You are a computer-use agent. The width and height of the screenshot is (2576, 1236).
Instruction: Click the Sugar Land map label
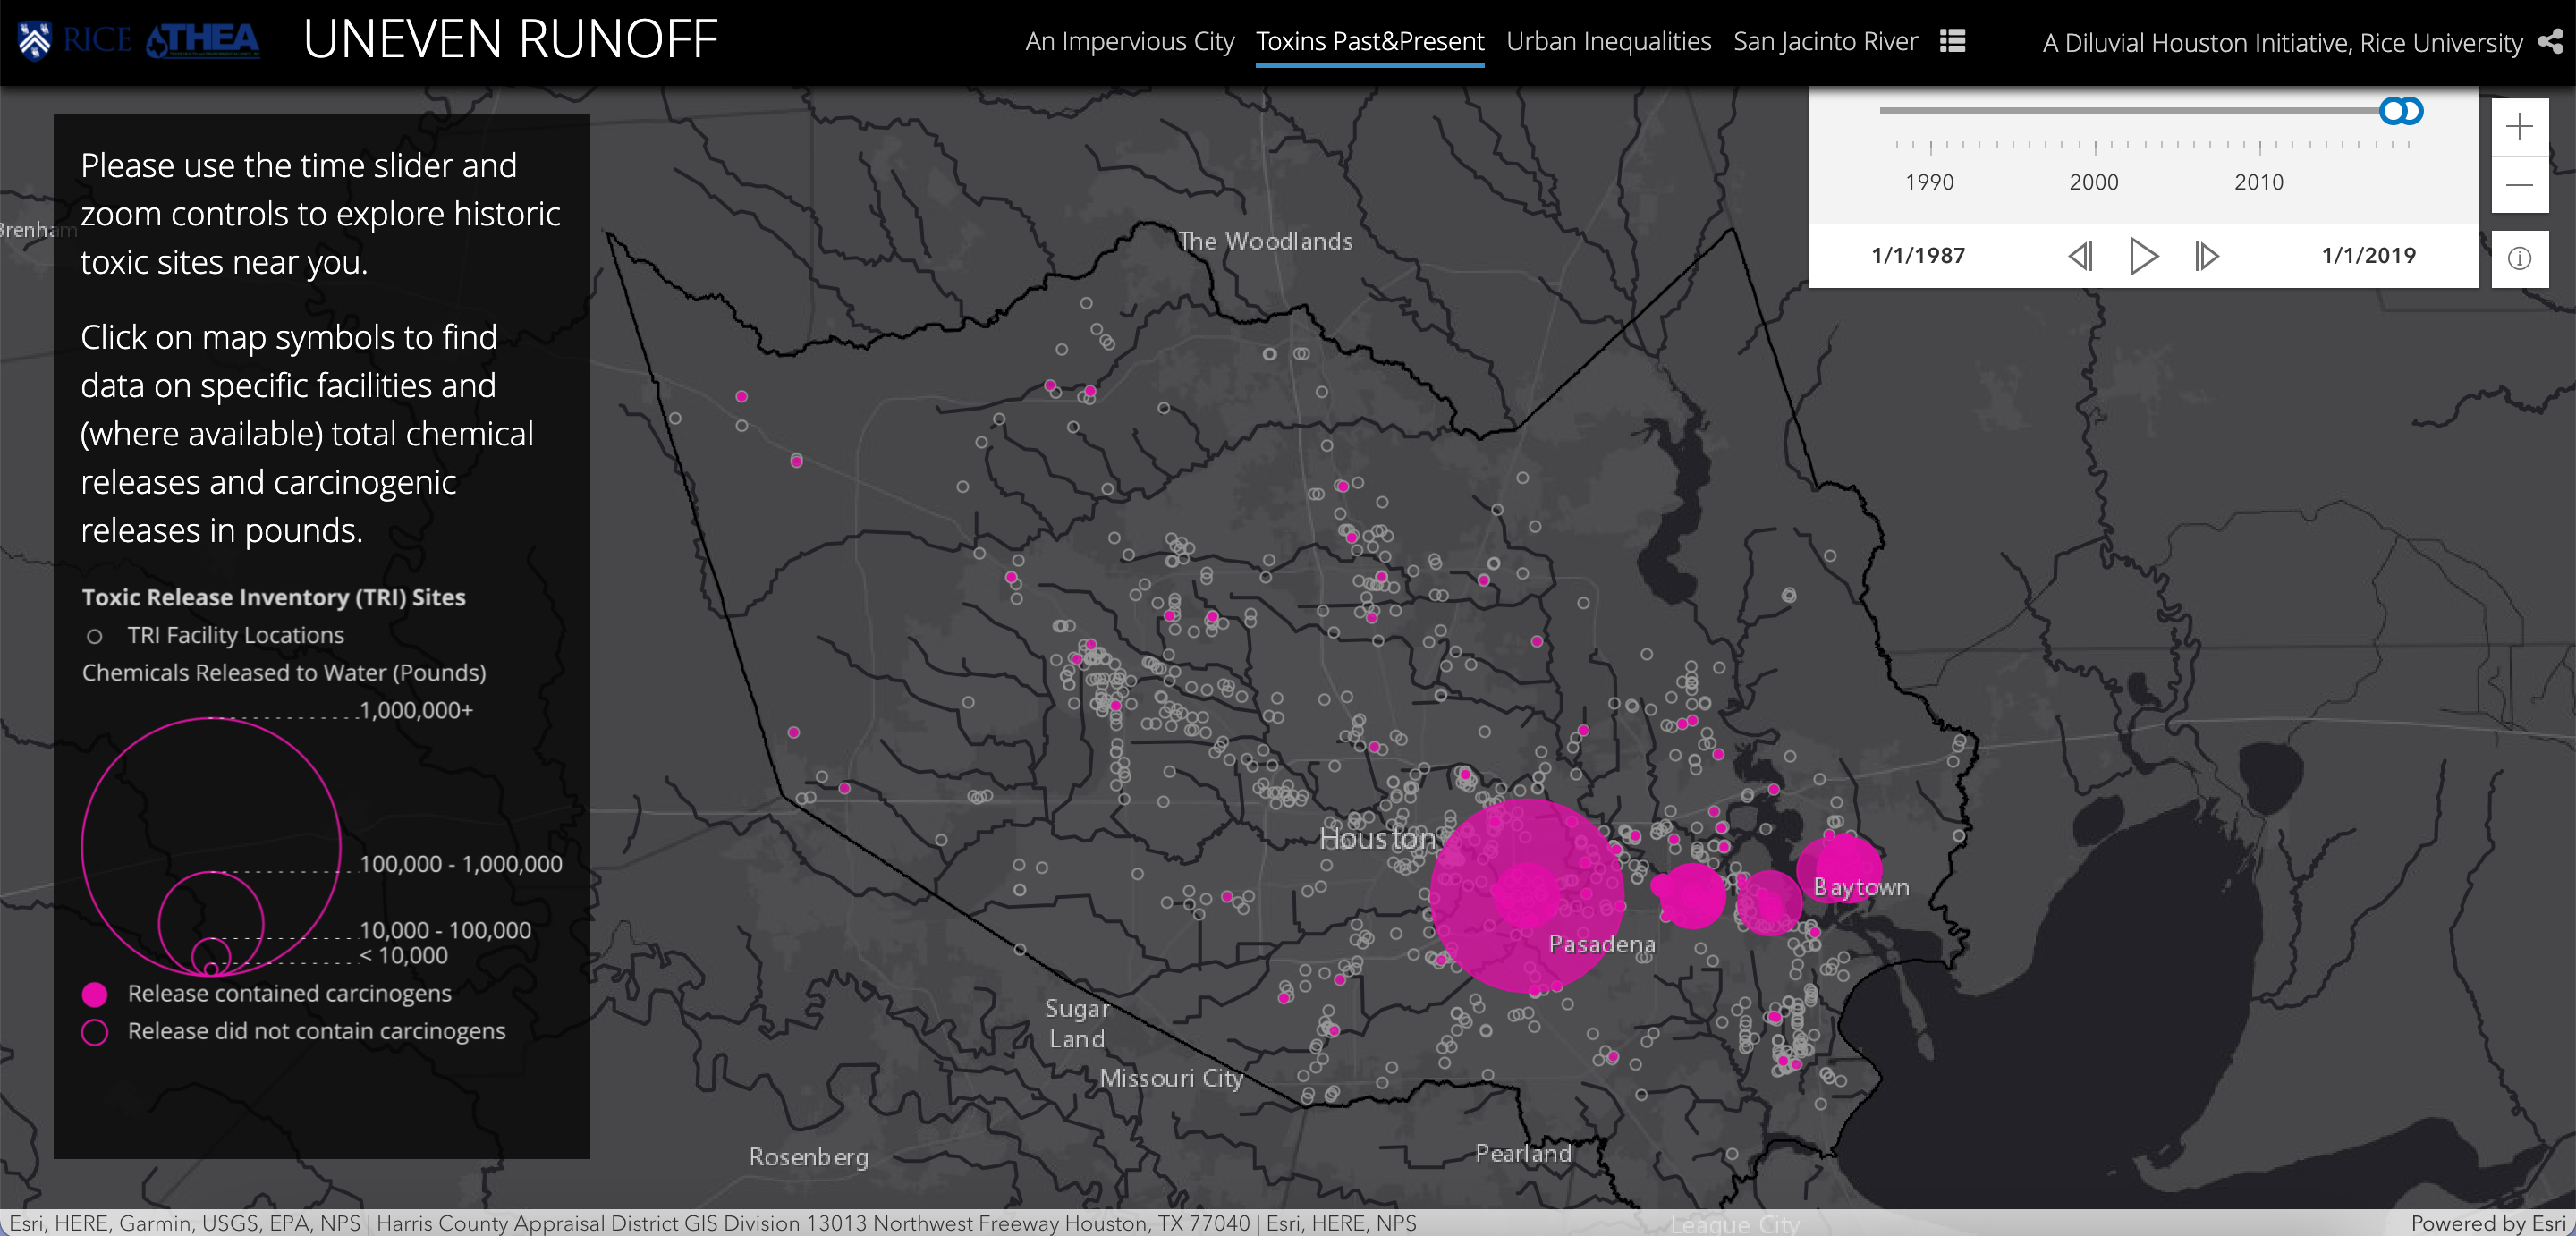click(1077, 1024)
